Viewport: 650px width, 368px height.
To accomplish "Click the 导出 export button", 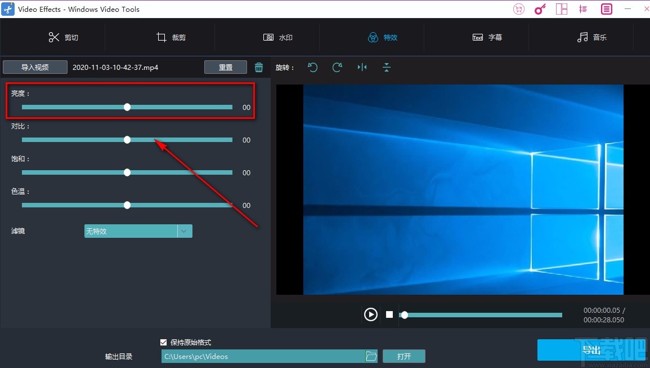I will click(x=591, y=350).
